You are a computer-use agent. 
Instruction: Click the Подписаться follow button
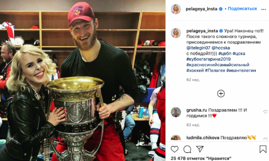(x=242, y=9)
